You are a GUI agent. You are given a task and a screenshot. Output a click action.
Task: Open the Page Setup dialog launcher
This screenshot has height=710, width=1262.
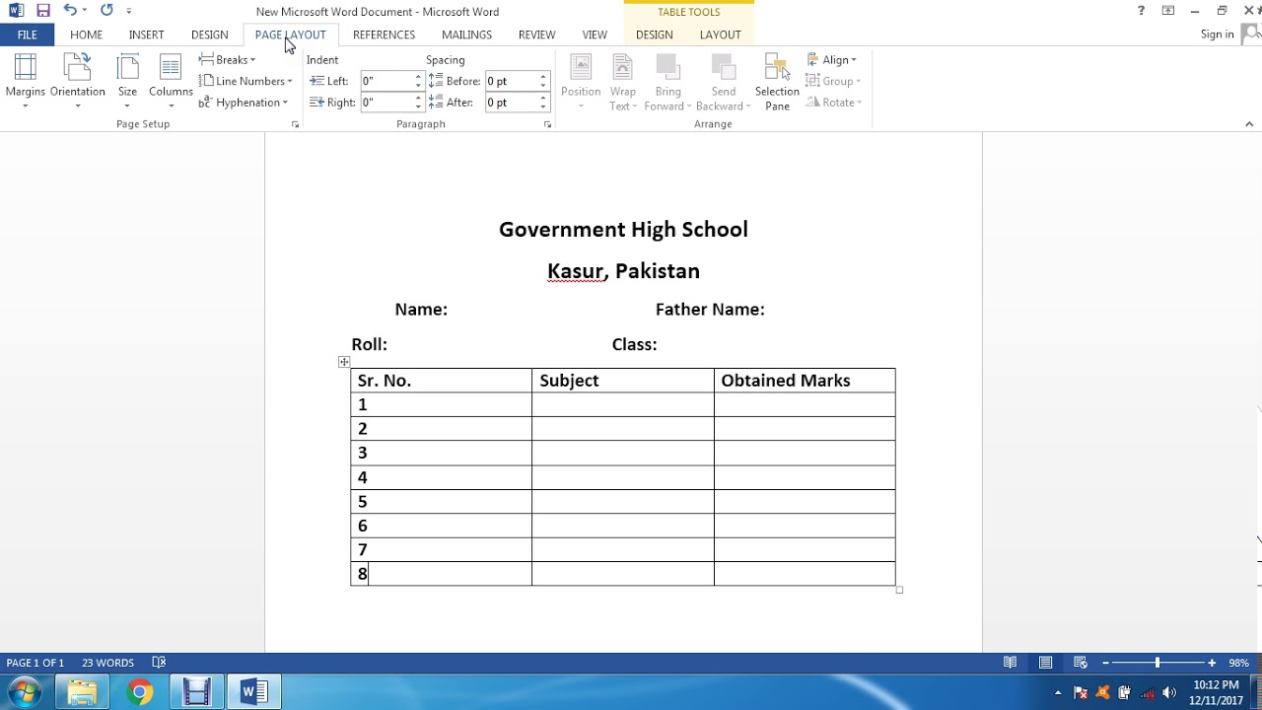[x=295, y=123]
